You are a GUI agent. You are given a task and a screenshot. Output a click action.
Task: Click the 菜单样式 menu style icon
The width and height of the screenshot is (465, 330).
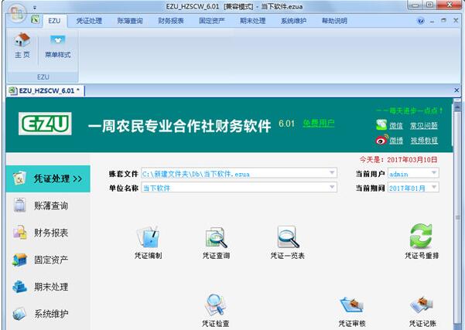click(x=58, y=46)
